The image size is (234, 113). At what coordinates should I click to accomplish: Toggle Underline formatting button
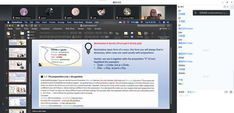pos(48,37)
